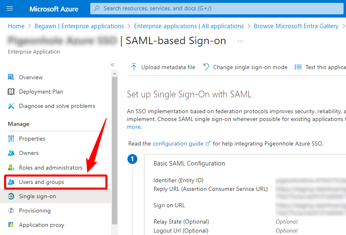Click the Diagnose and solve problems wrench icon
This screenshot has width=346, height=235.
pyautogui.click(x=11, y=106)
